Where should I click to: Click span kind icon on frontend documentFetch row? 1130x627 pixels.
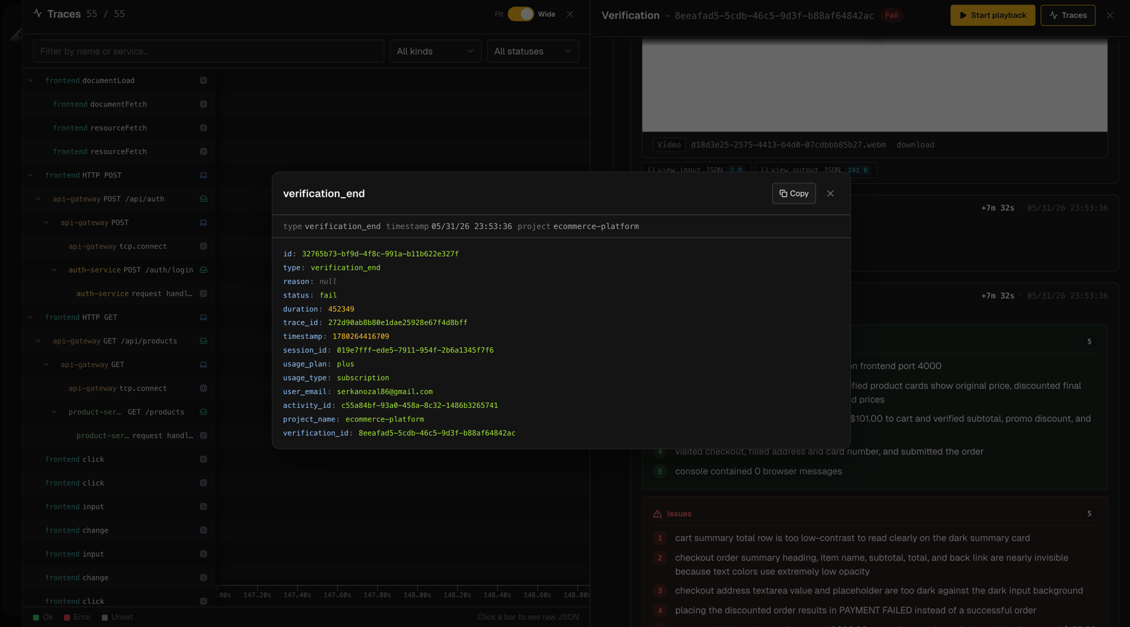pyautogui.click(x=203, y=104)
